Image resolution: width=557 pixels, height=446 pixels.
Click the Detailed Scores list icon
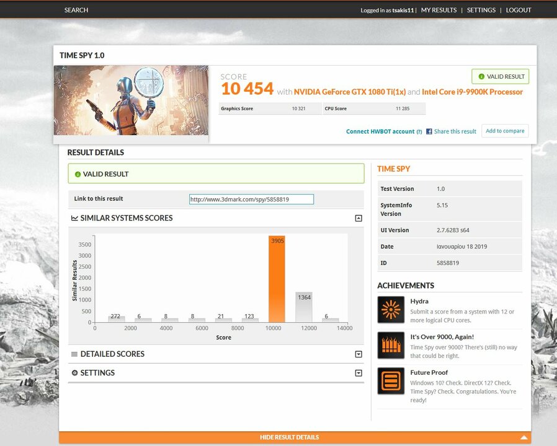click(74, 354)
